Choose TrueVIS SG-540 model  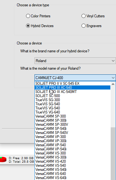(x=72, y=104)
